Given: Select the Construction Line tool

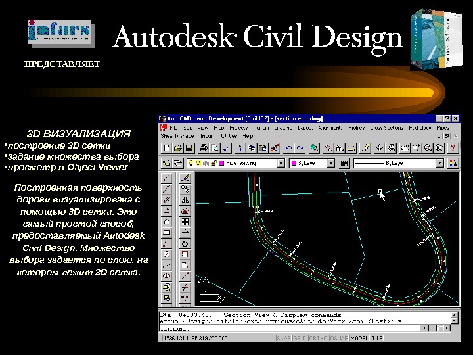Looking at the screenshot, I should point(167,189).
